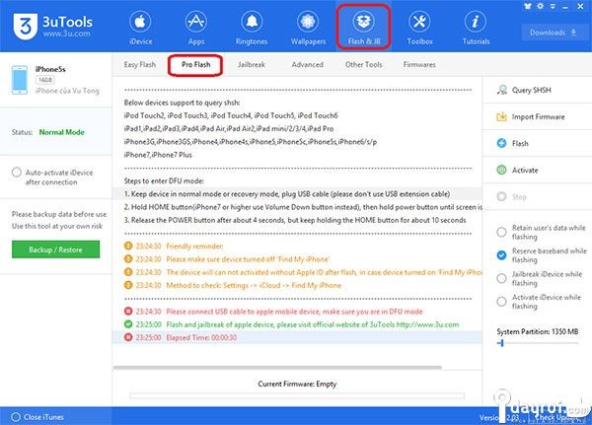This screenshot has width=592, height=425.
Task: Open the Firmwares tab
Action: click(419, 65)
